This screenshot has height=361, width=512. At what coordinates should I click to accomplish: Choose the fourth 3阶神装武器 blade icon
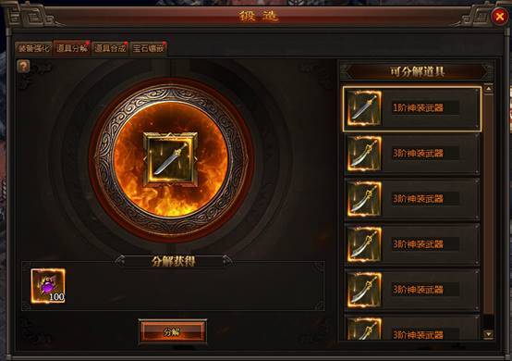[x=364, y=290]
